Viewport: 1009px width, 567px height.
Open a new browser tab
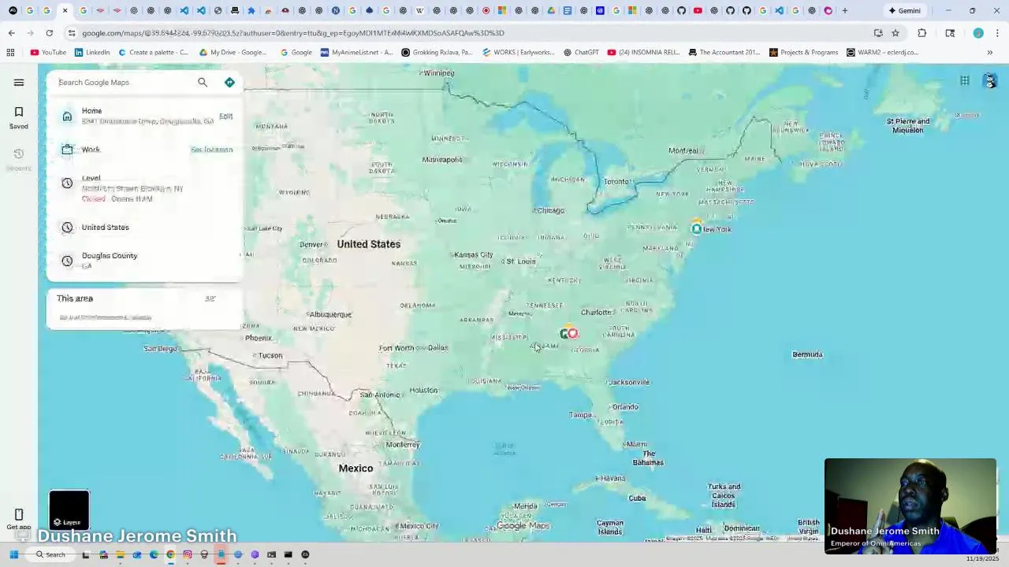click(x=844, y=11)
